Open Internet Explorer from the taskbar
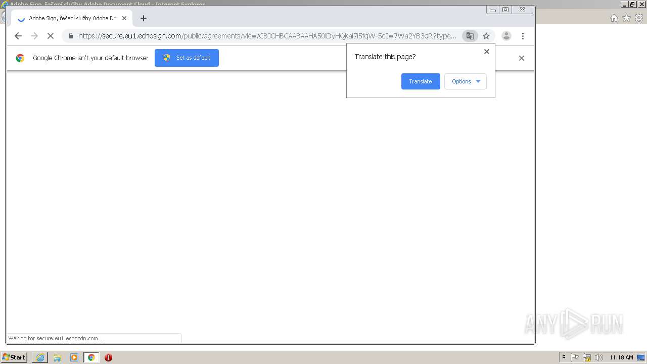The height and width of the screenshot is (364, 647). point(40,357)
